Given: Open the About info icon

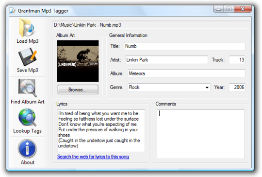Looking at the screenshot, I should coord(27,149).
